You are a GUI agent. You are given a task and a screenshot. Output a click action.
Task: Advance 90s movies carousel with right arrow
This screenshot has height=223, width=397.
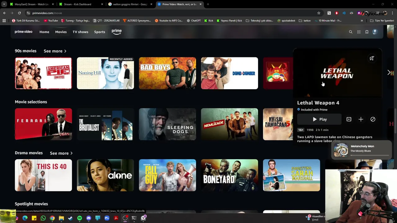coord(389,72)
